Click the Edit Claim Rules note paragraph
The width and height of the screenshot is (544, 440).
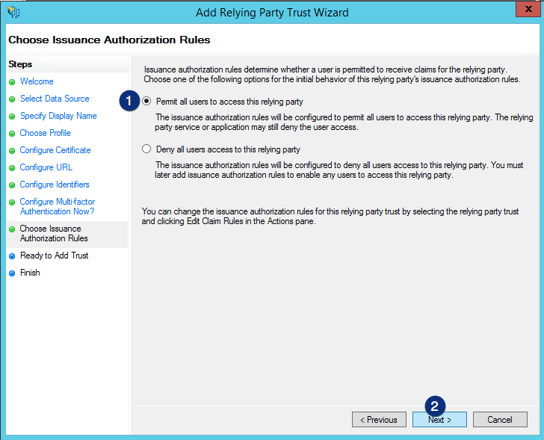tap(330, 216)
